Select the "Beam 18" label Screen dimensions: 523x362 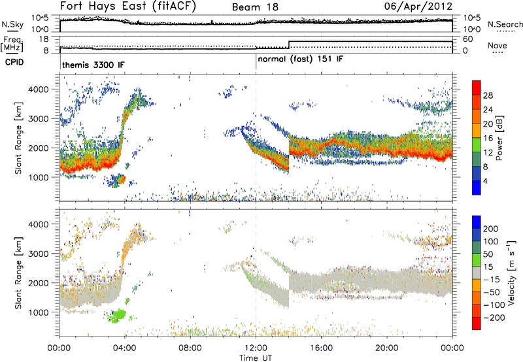(255, 7)
